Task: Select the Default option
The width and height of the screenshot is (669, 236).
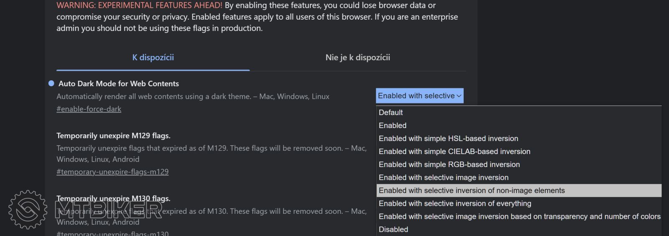Action: (391, 113)
